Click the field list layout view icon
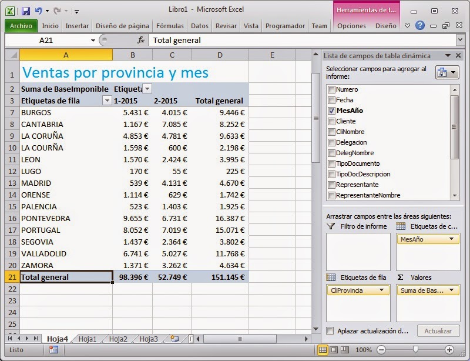Screen dimensions: 470x361 [446, 72]
